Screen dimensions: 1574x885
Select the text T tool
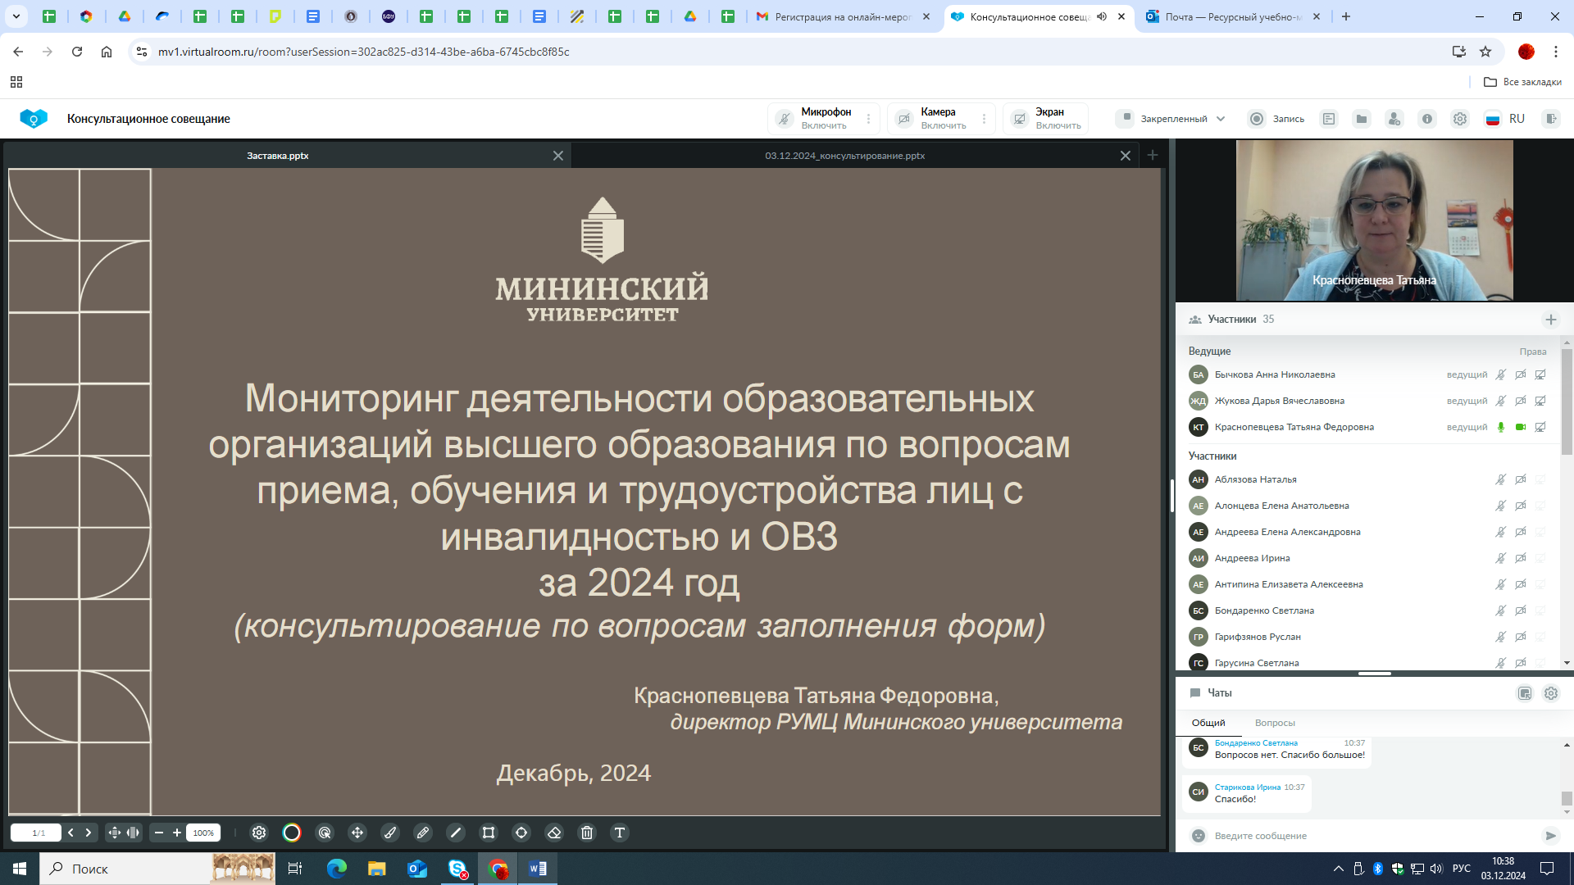(620, 833)
